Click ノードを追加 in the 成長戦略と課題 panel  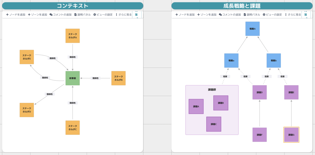185,15
